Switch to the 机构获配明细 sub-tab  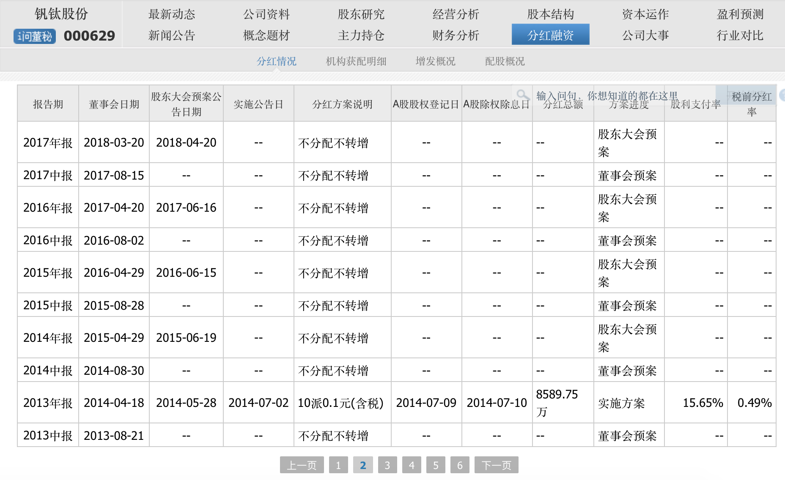(x=356, y=61)
